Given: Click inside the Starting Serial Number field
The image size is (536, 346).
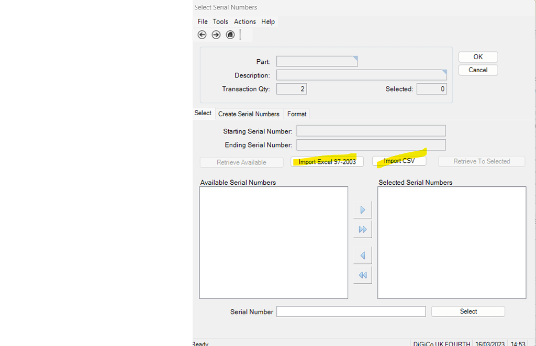Looking at the screenshot, I should (x=371, y=130).
